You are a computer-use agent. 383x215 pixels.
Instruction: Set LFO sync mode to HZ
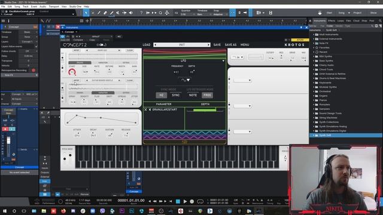161,95
